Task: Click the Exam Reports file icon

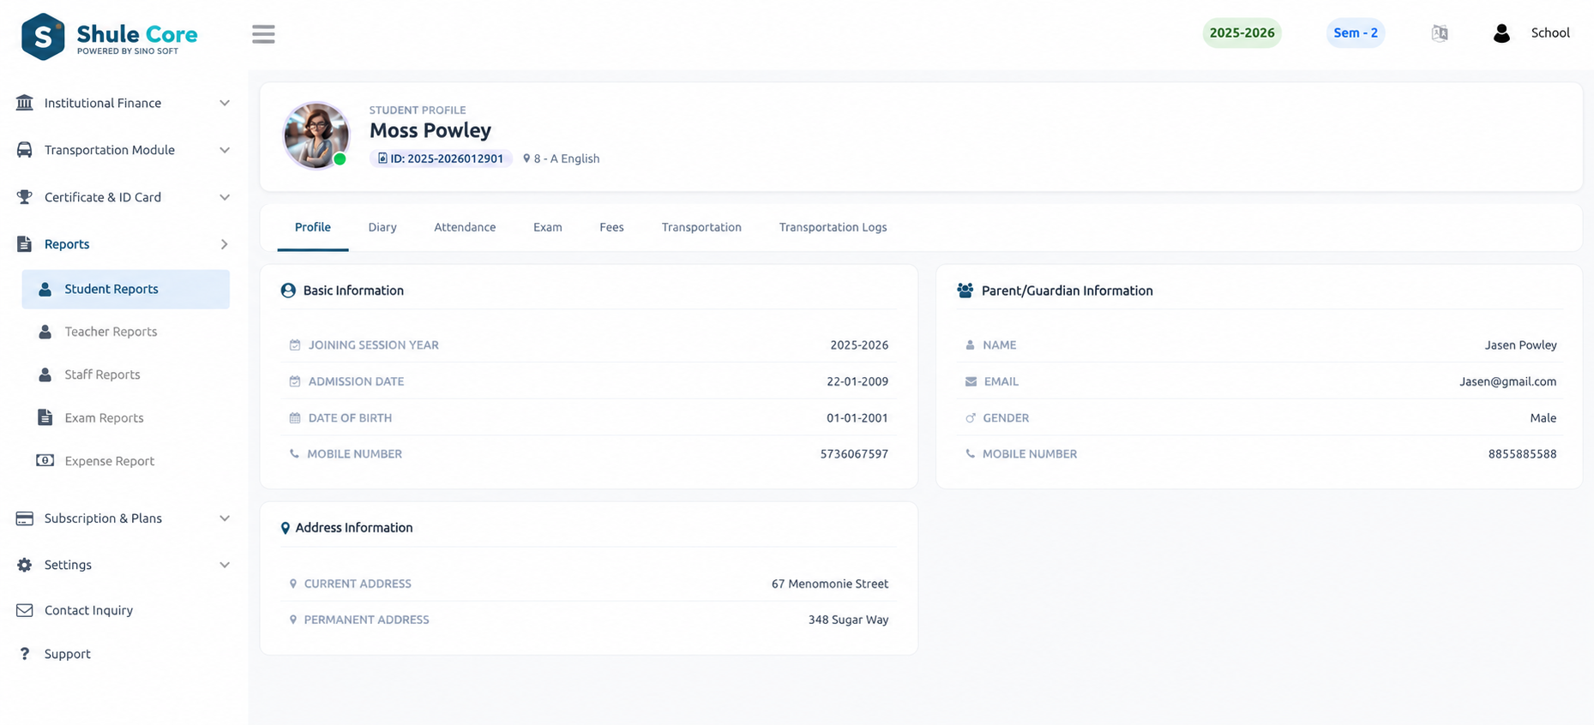Action: coord(45,417)
